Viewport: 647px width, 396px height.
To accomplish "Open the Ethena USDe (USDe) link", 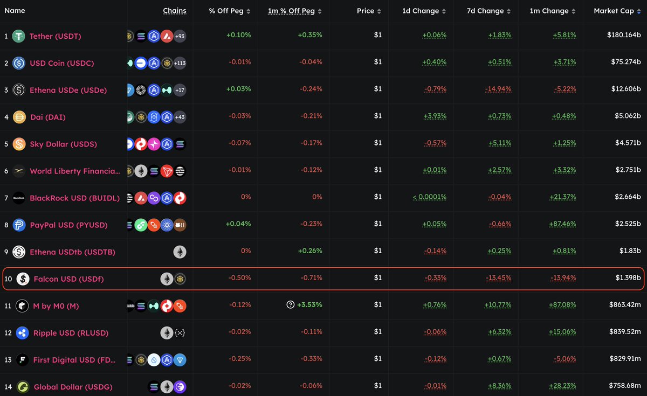I will point(68,90).
